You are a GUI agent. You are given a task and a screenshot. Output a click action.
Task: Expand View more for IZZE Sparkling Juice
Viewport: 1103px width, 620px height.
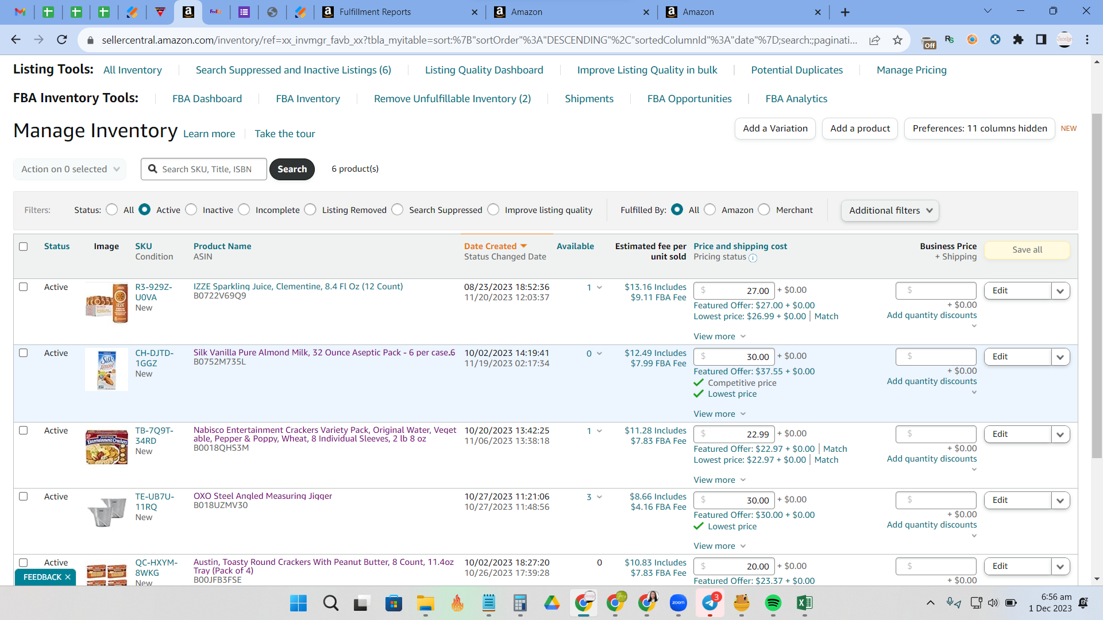point(719,336)
